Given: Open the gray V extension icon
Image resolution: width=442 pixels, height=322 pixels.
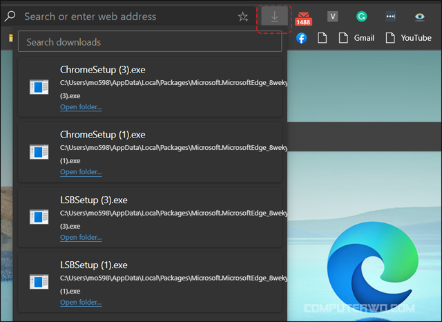Looking at the screenshot, I should click(332, 17).
